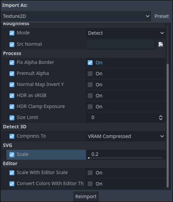Image resolution: width=173 pixels, height=202 pixels.
Task: Click the Src Normal file load icon
Action: (x=161, y=44)
